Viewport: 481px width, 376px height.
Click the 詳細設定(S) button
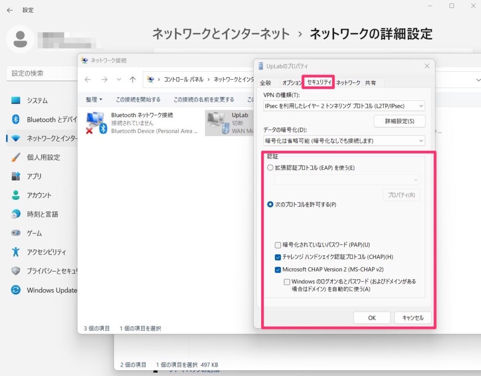399,121
